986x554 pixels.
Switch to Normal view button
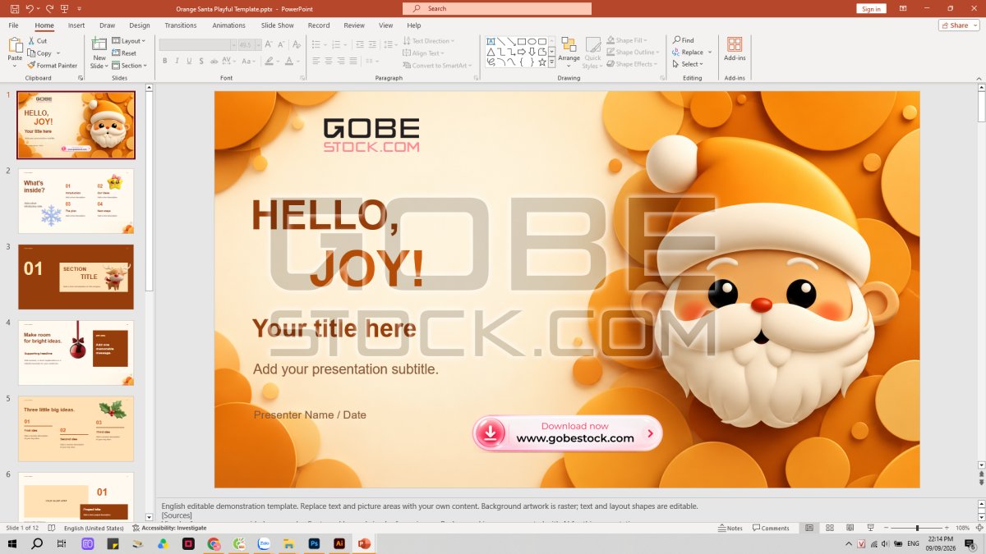[809, 528]
